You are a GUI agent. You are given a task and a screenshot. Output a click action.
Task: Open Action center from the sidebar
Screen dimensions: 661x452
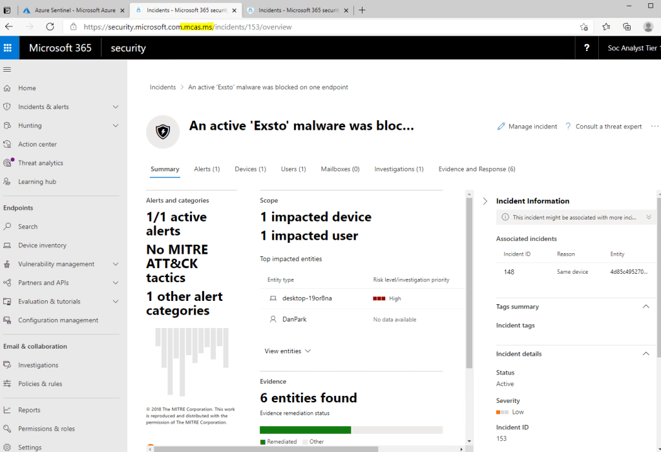pyautogui.click(x=37, y=144)
